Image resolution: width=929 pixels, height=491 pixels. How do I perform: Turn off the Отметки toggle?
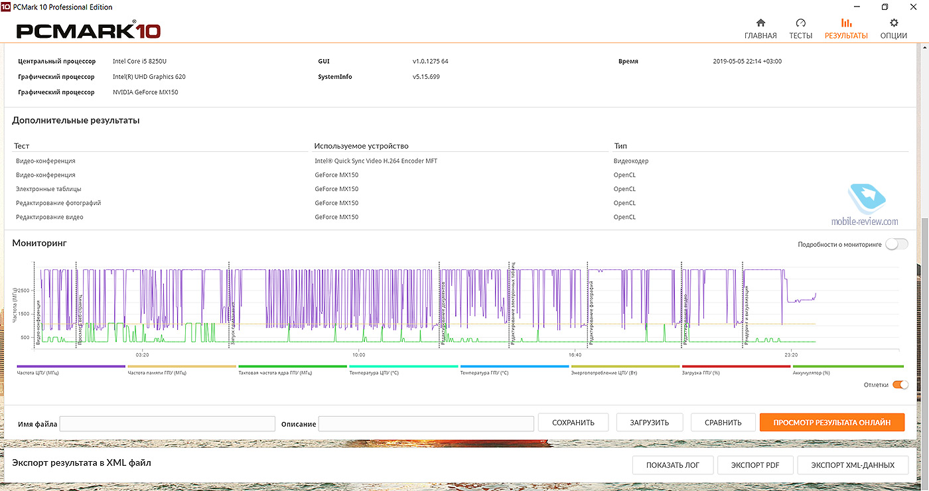pyautogui.click(x=900, y=385)
